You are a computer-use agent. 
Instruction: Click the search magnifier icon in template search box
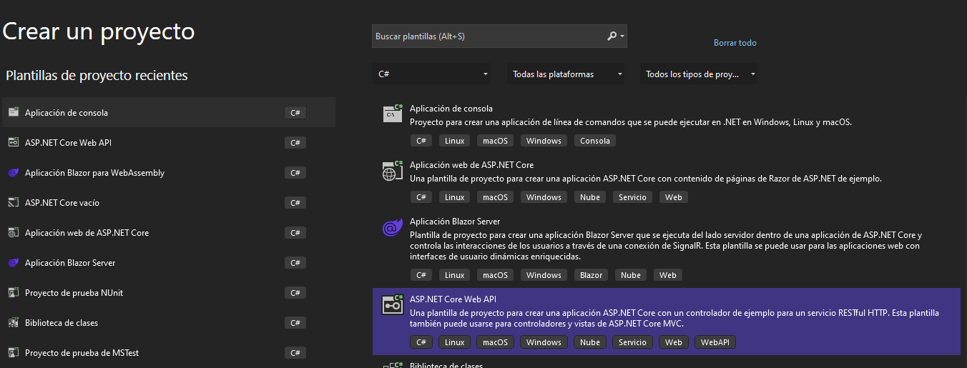[x=612, y=36]
